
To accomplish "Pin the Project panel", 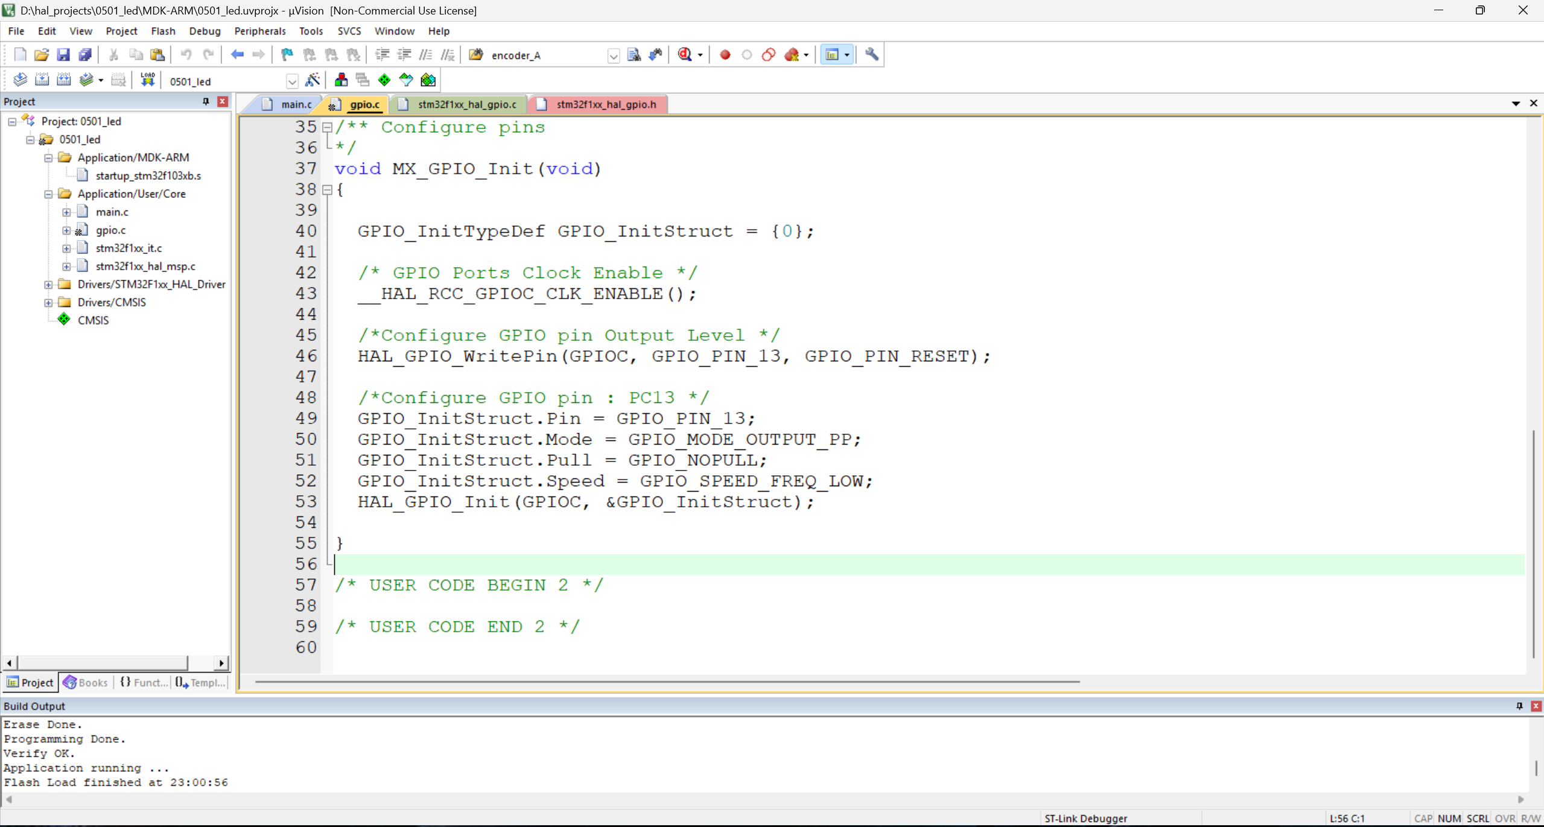I will (206, 101).
